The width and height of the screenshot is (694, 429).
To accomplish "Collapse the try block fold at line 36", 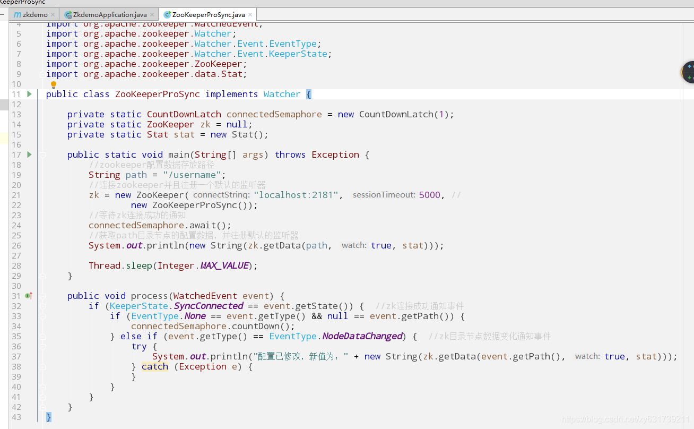I will point(42,347).
